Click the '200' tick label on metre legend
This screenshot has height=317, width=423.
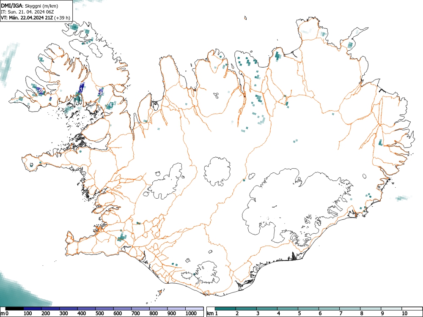pos(46,313)
